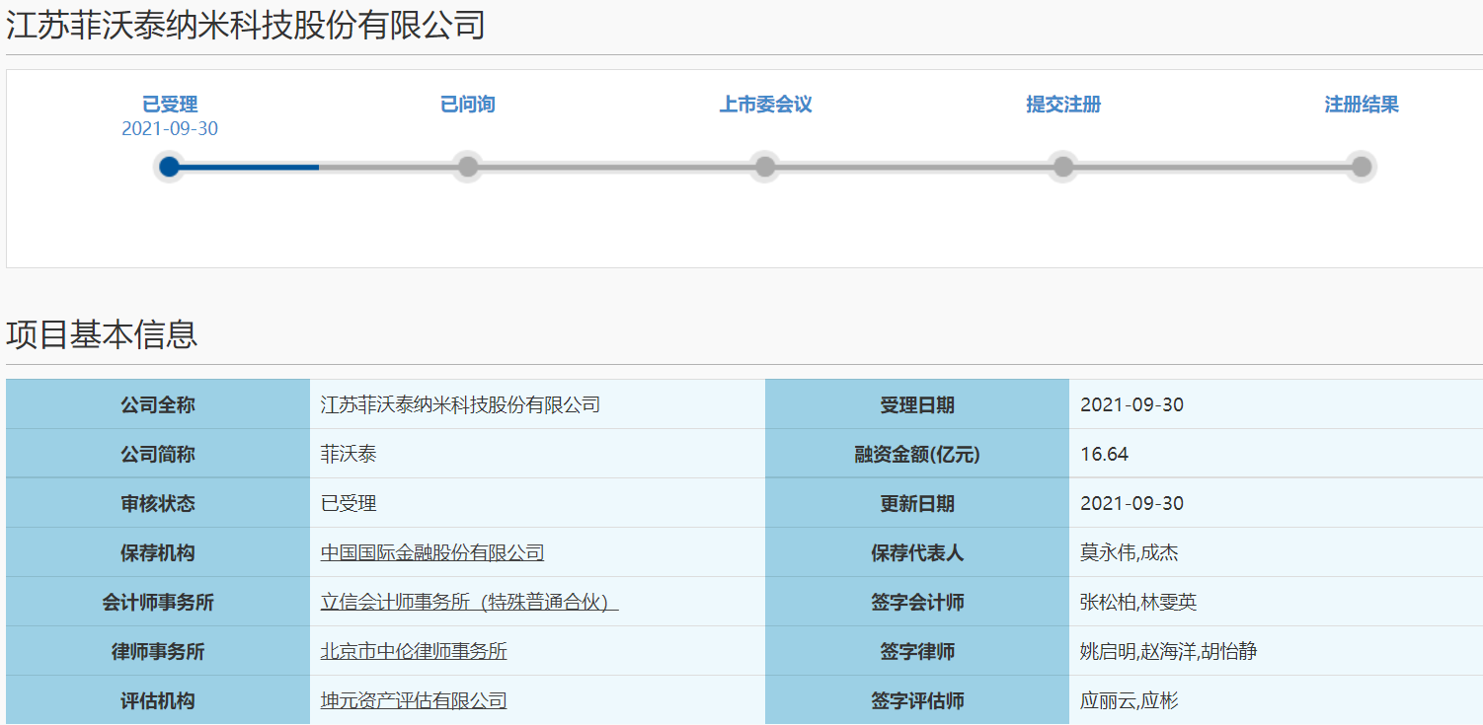Open the 北京市中伦律师事务所 link

pos(414,651)
